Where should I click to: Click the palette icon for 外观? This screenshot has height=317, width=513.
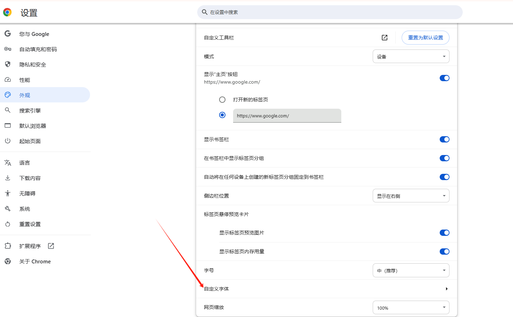pos(8,95)
